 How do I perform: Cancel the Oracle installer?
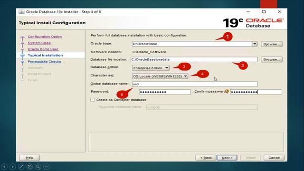pos(274,158)
